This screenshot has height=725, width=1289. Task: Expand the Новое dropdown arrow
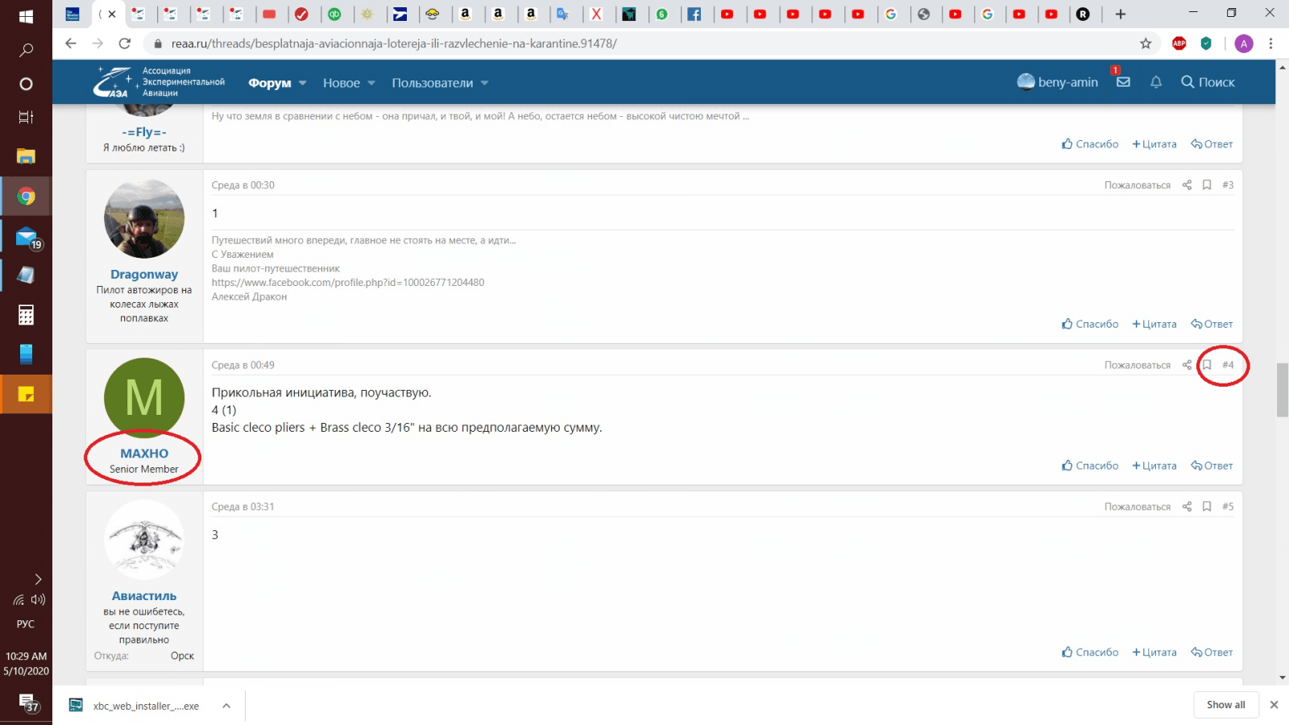pyautogui.click(x=371, y=83)
